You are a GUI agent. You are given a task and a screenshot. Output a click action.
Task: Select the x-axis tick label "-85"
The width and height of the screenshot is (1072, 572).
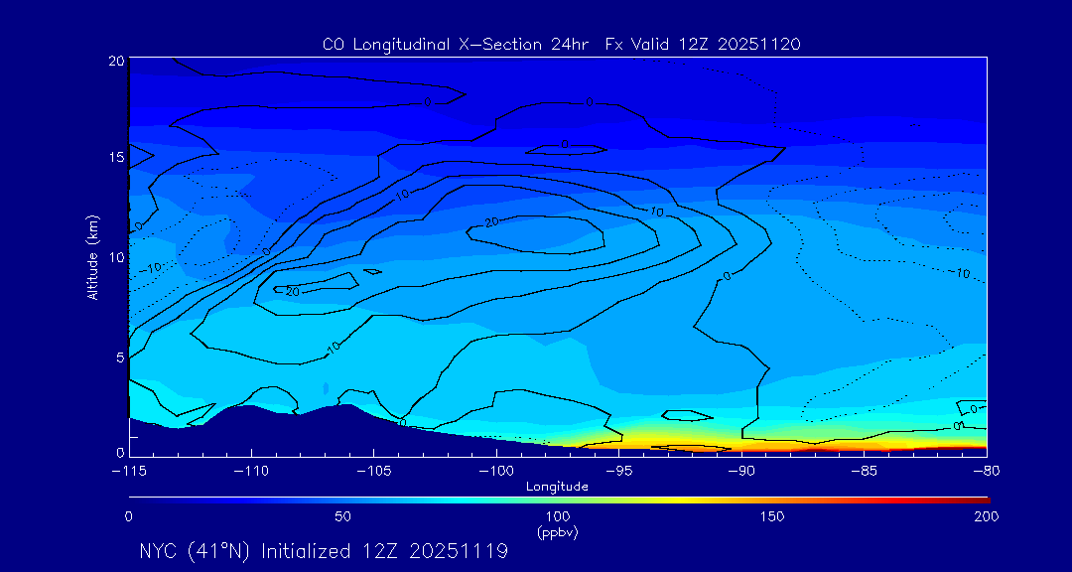pyautogui.click(x=864, y=472)
